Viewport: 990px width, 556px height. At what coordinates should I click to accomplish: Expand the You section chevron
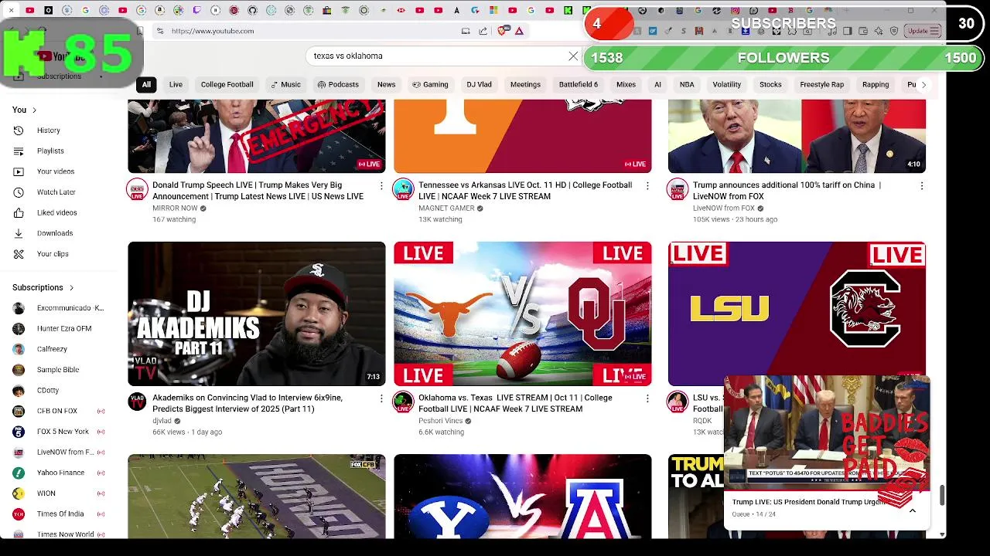[x=34, y=110]
